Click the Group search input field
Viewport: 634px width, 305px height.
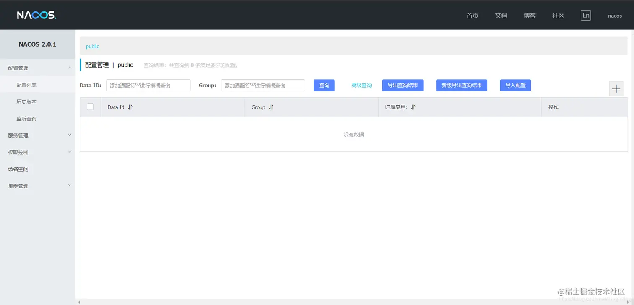click(x=263, y=85)
